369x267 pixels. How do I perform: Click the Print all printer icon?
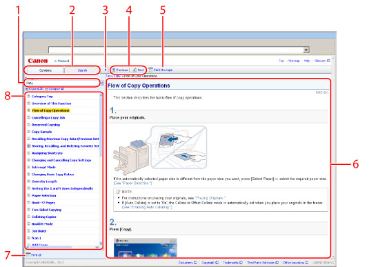click(28, 255)
